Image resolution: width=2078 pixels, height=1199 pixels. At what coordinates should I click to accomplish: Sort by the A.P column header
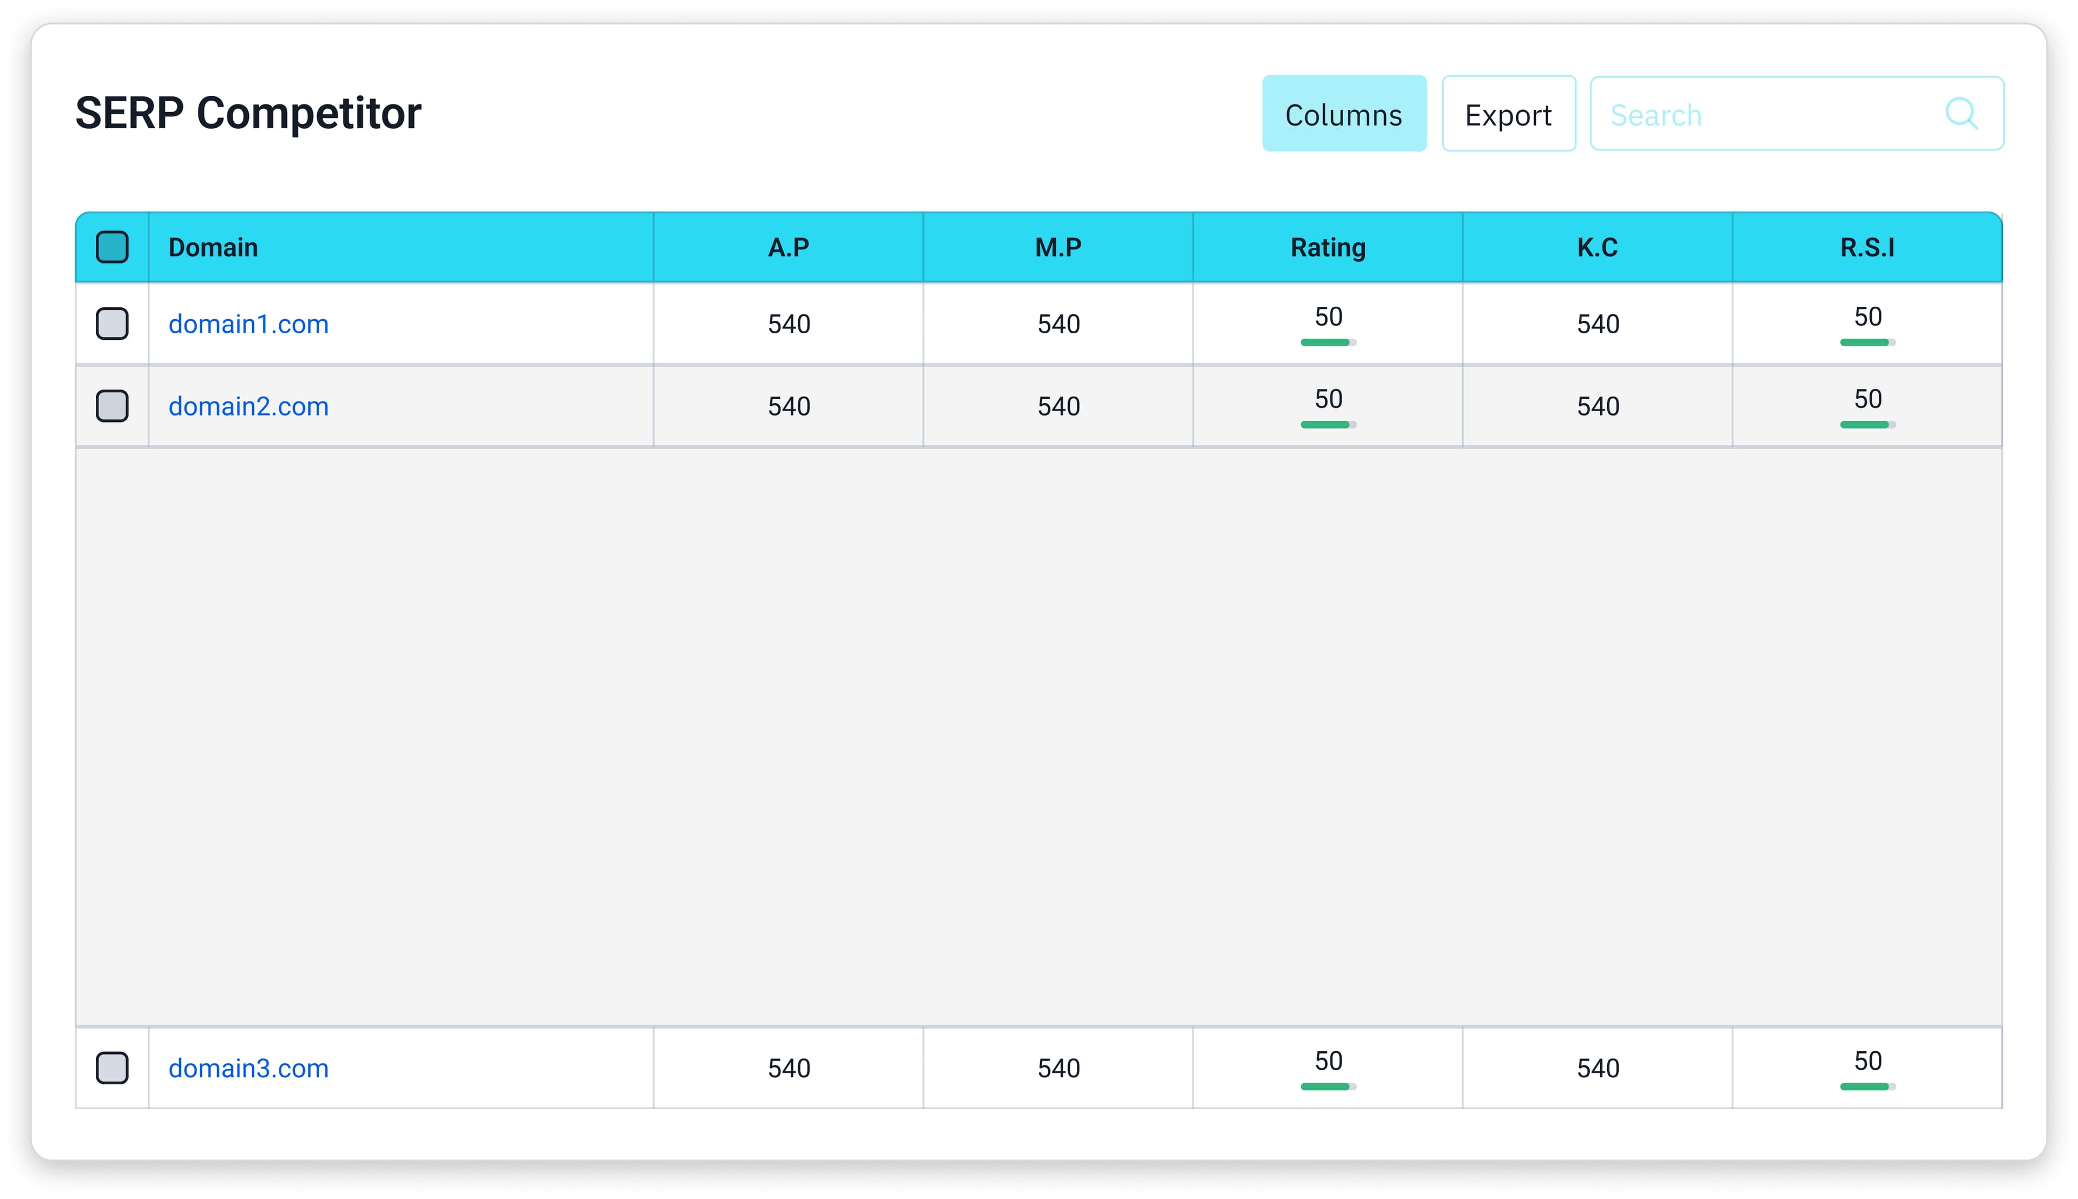click(x=788, y=247)
